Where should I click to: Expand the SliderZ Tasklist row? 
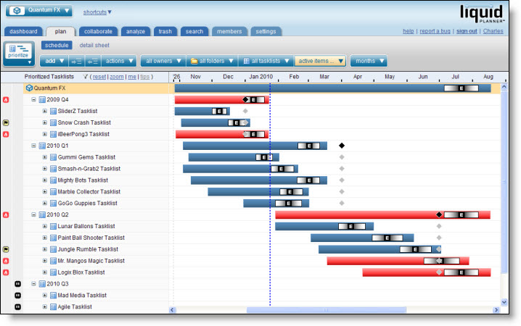(45, 111)
